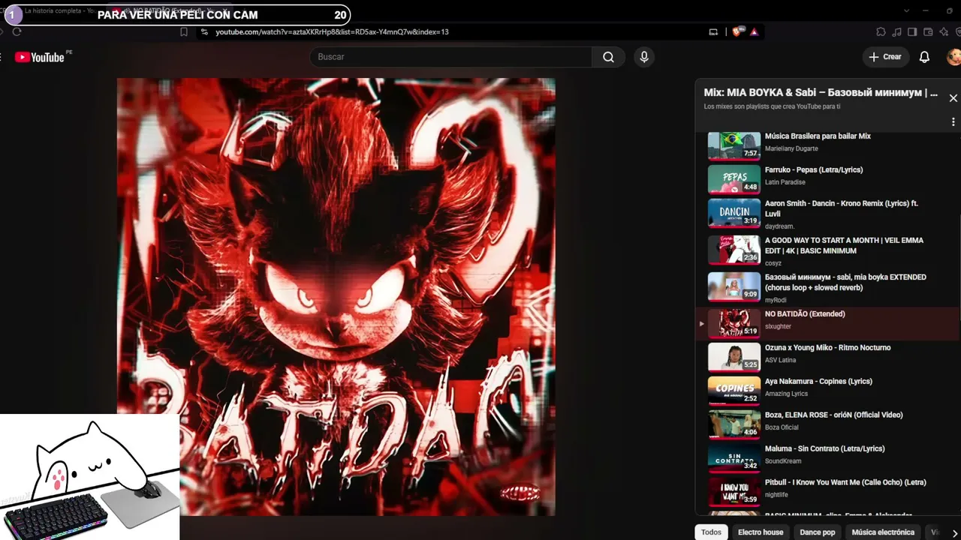Open the Farruko - Pepas thumbnail
The height and width of the screenshot is (540, 961).
pyautogui.click(x=734, y=178)
